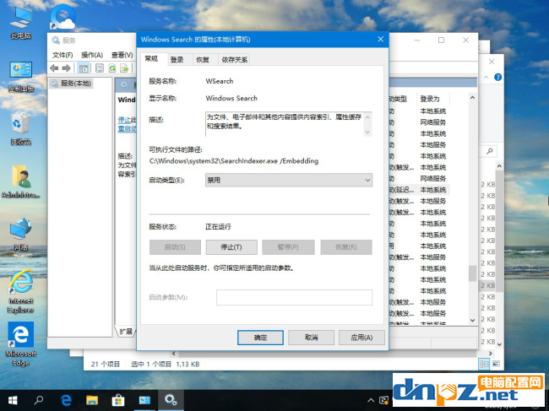Collapse the Explorer ribbon with the chevron
This screenshot has width=549, height=411.
click(x=486, y=78)
